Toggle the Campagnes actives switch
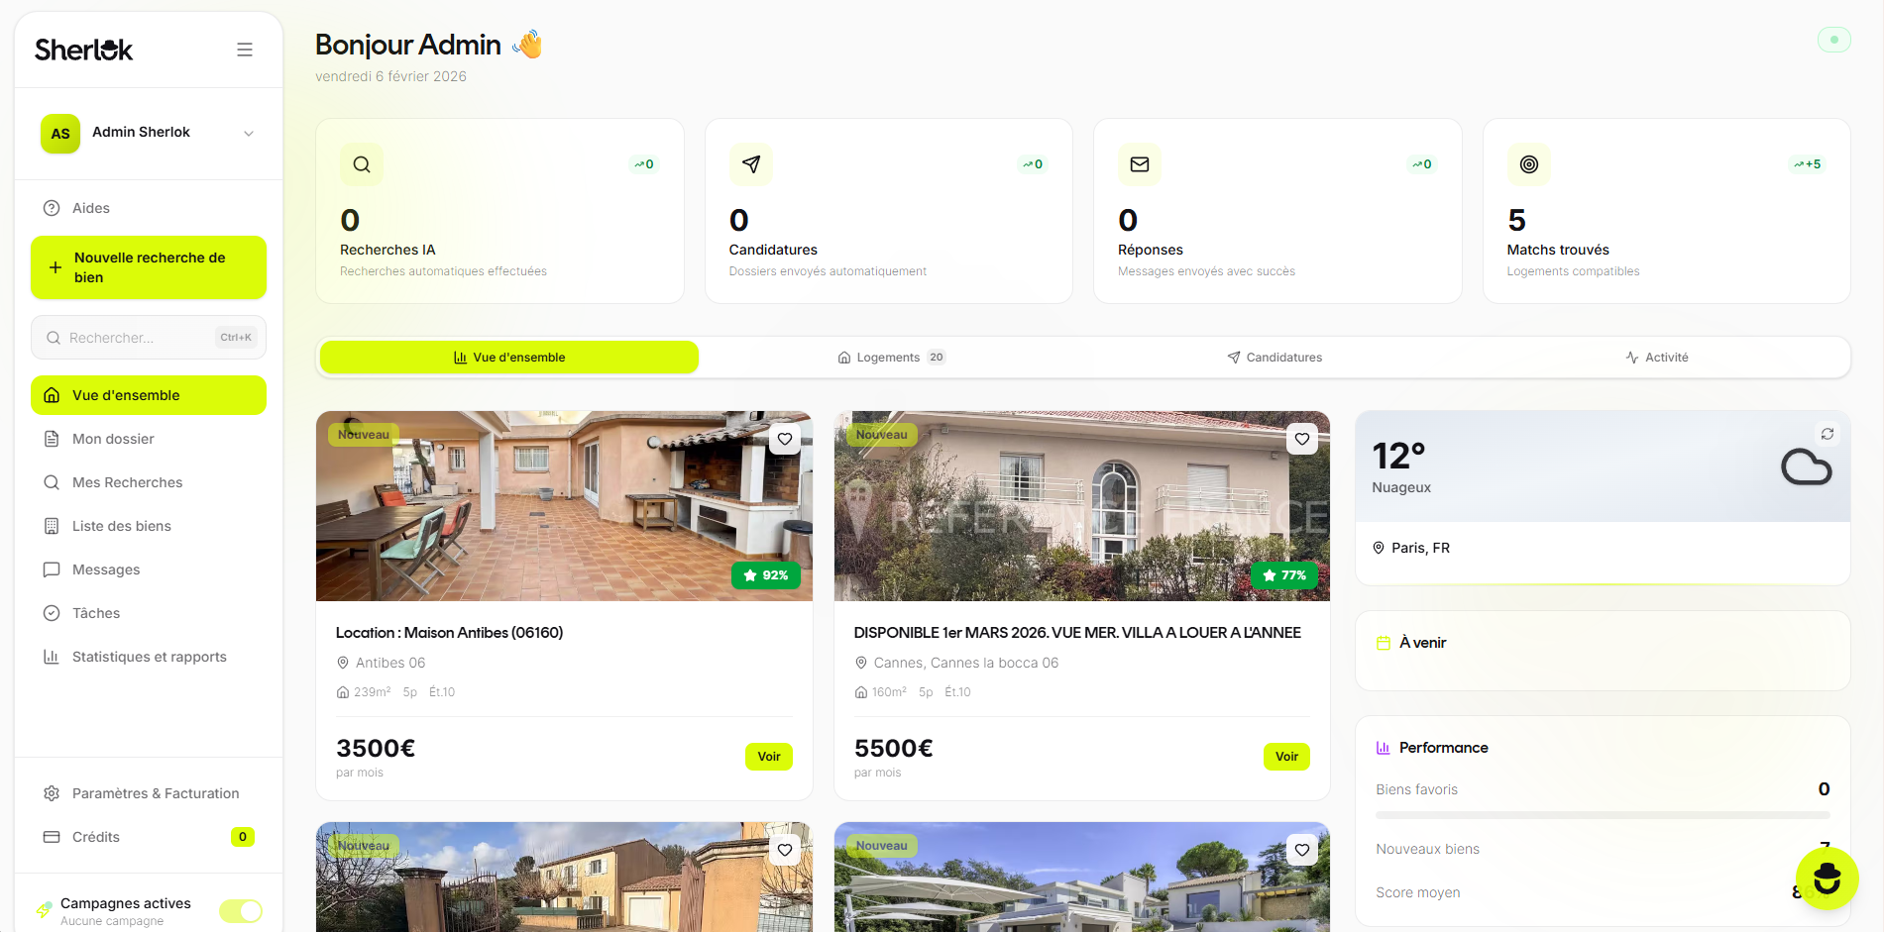The image size is (1884, 932). click(241, 911)
